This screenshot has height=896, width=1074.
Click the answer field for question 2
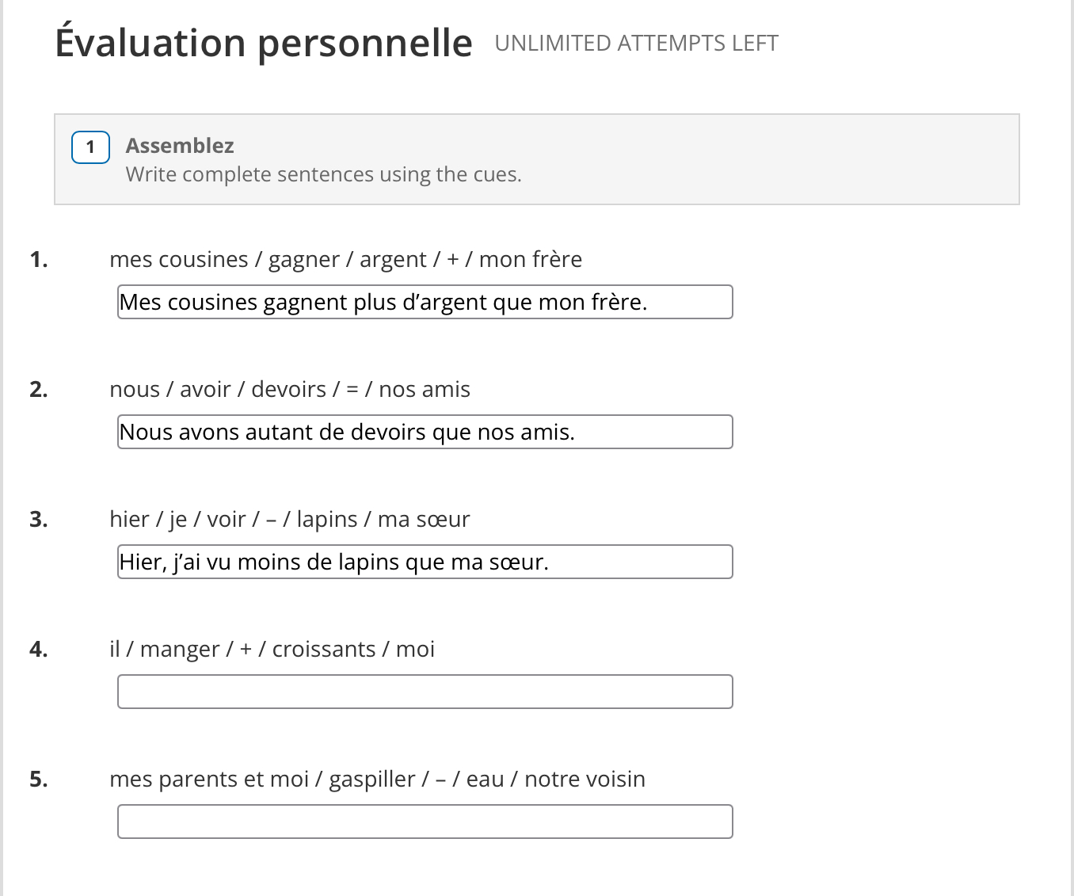(x=425, y=432)
